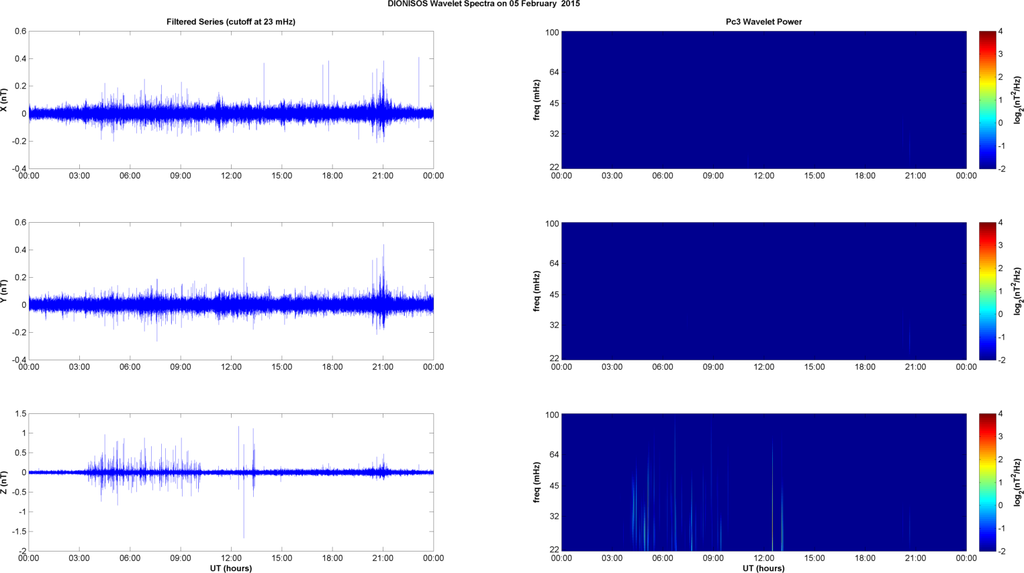Click 'freq (mHz)' label of the Z-component spectrogram

click(x=537, y=482)
